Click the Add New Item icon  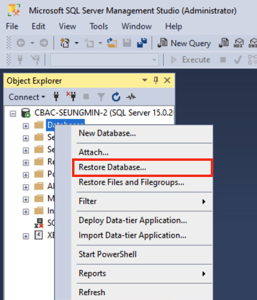point(89,43)
